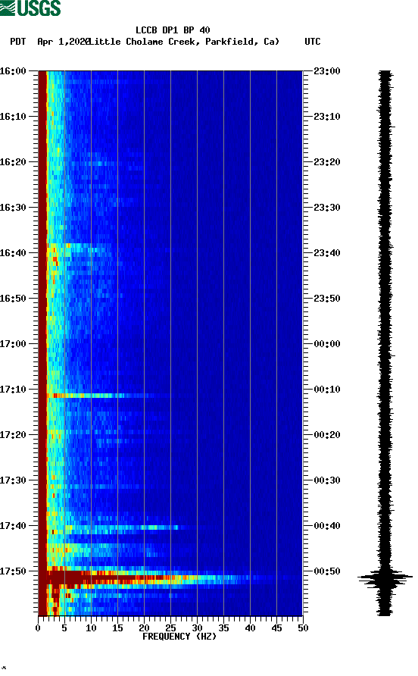This screenshot has width=418, height=676.
Task: Click the 00:50 UTC time label
Action: click(326, 571)
